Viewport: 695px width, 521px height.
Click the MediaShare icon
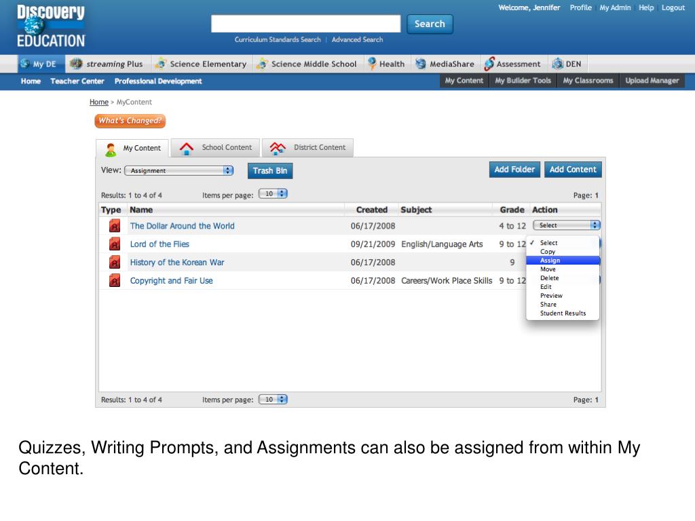click(x=420, y=64)
